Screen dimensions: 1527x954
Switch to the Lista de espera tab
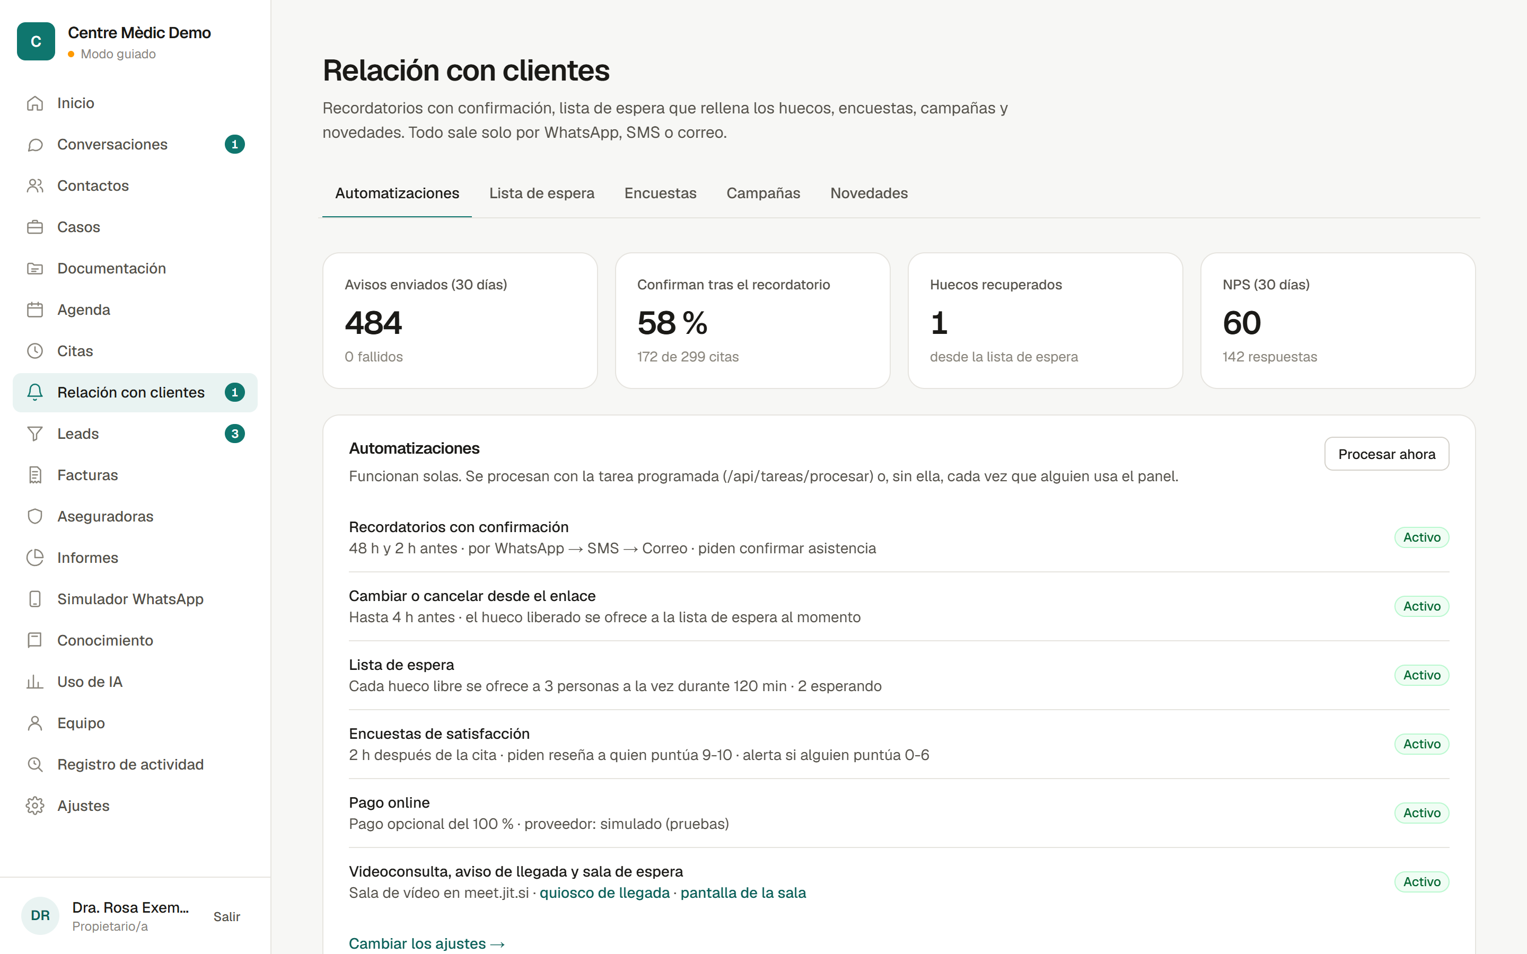click(541, 193)
